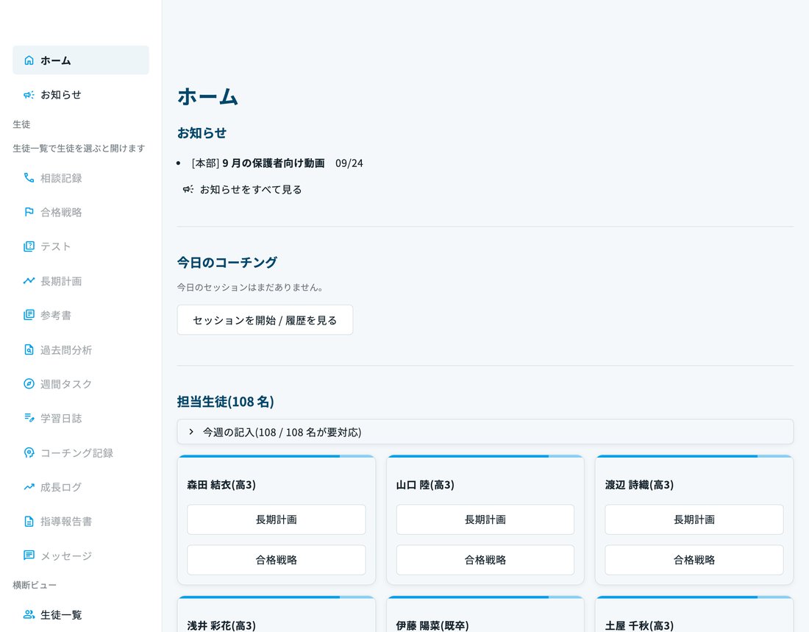Click the progress bar atop 森田 結衣 card
The width and height of the screenshot is (809, 632).
(276, 456)
